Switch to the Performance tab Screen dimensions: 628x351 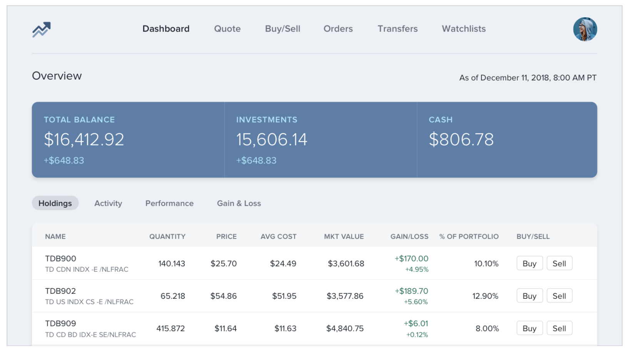169,203
